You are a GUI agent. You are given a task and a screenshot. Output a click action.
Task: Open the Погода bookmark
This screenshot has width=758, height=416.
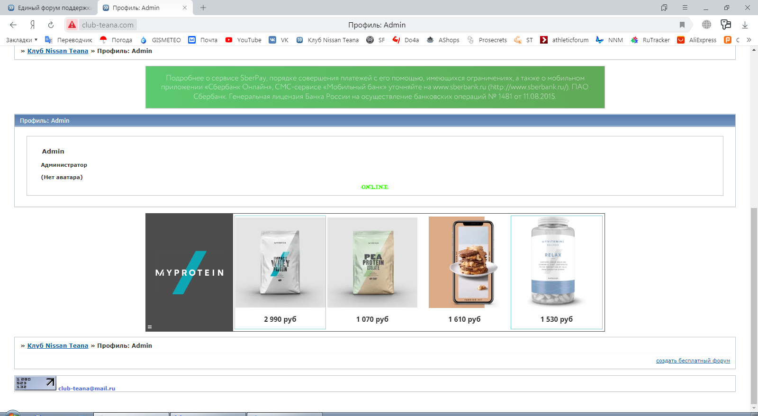(116, 40)
